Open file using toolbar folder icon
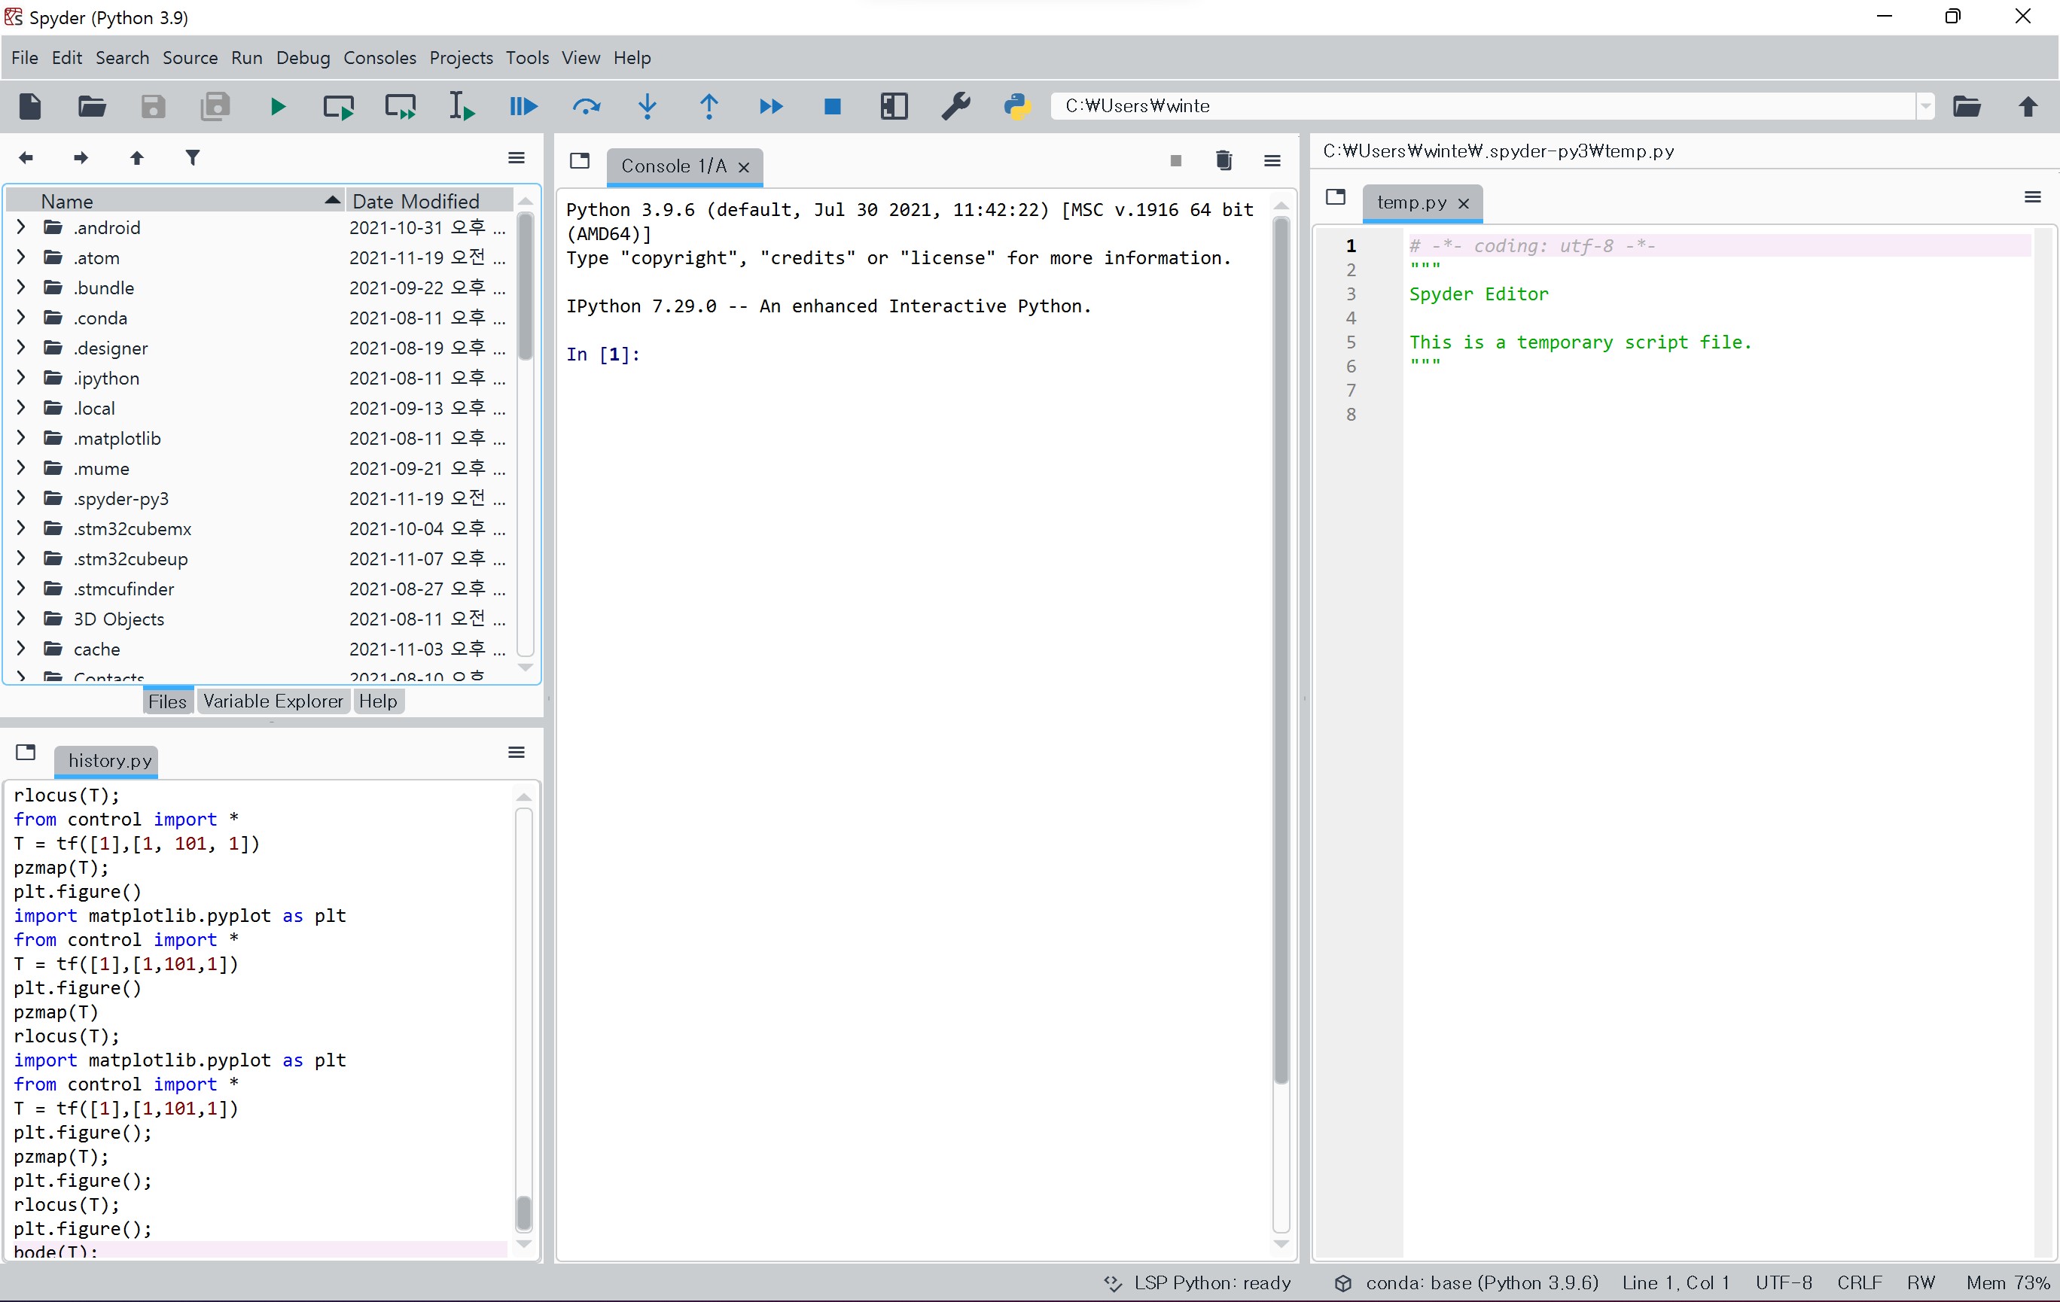Screen dimensions: 2060x1302 [x=92, y=106]
